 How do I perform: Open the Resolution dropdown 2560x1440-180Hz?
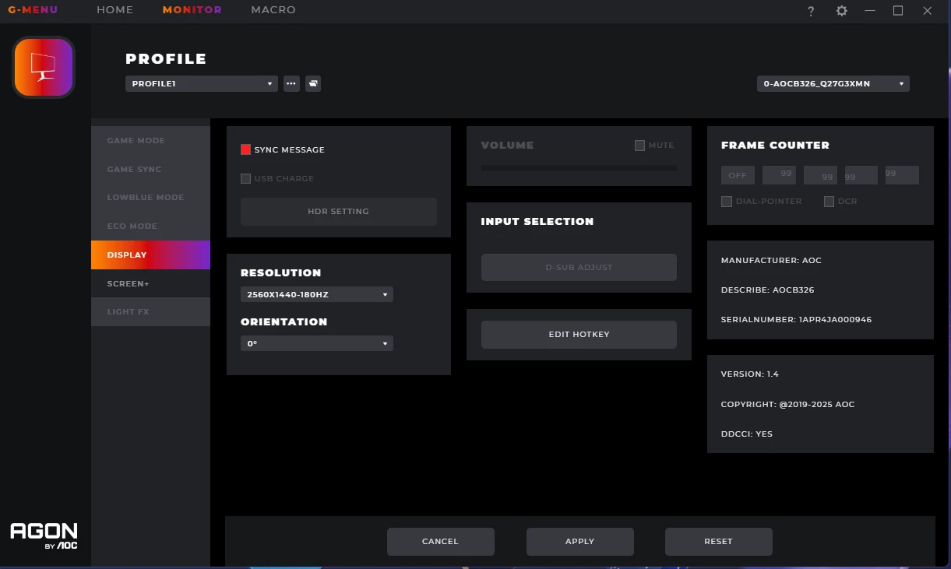tap(317, 294)
